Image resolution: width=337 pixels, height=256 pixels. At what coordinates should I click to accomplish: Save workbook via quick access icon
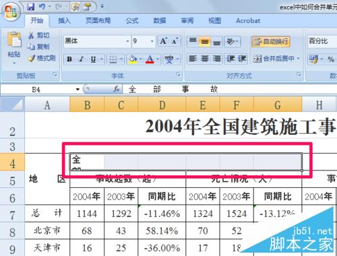[30, 7]
